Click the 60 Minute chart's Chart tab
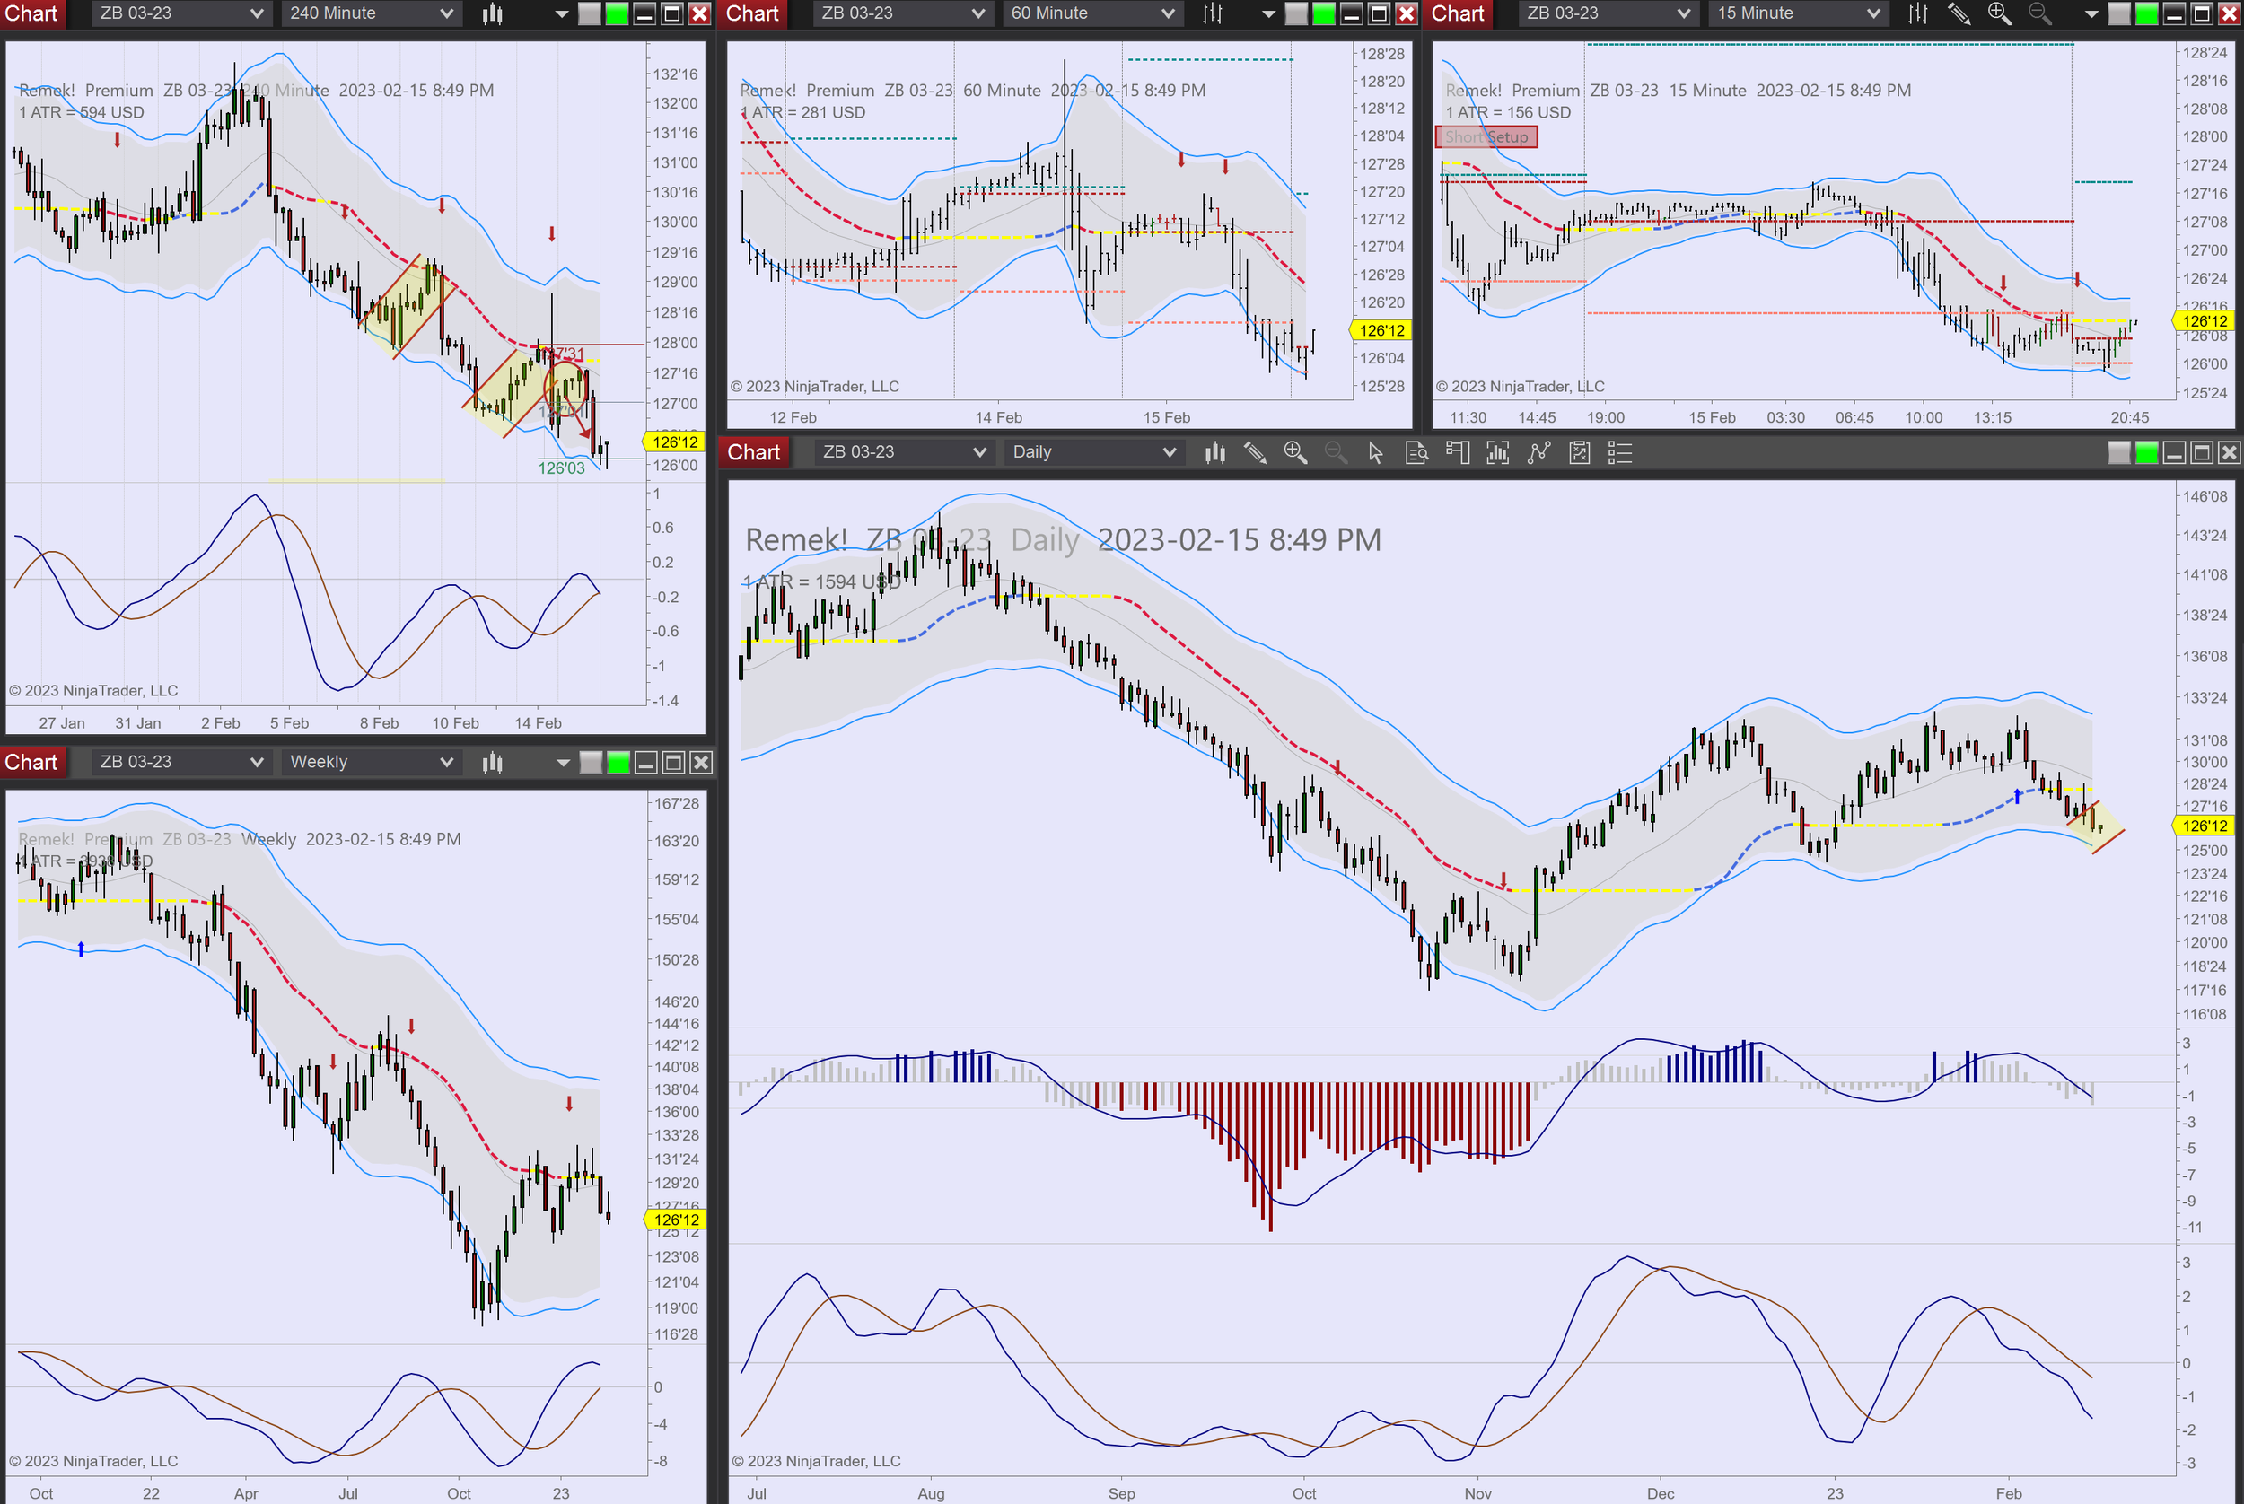 752,13
